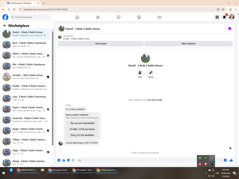Open the Facebook logo home link
The width and height of the screenshot is (239, 179).
(5, 17)
